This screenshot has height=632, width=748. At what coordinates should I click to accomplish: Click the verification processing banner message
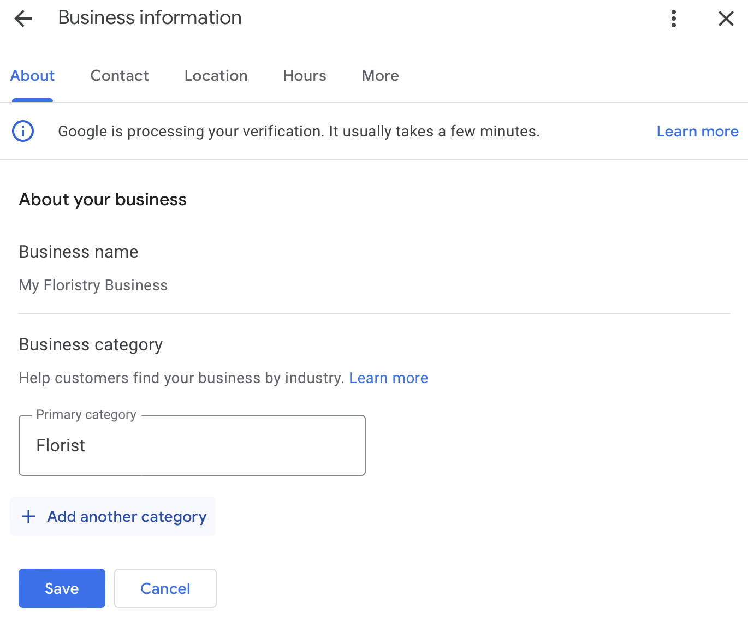click(299, 131)
